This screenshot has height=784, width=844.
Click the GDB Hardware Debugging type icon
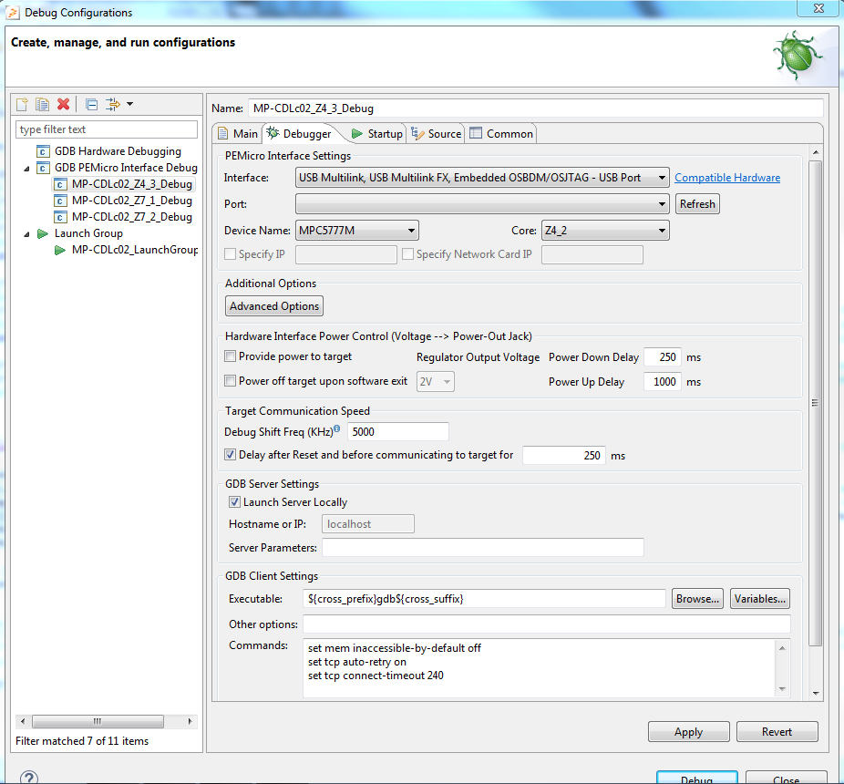pyautogui.click(x=43, y=151)
